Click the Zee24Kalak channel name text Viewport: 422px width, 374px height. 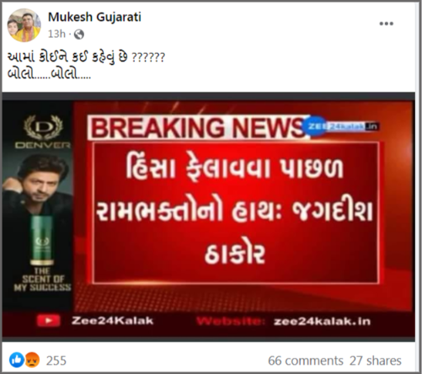(112, 321)
